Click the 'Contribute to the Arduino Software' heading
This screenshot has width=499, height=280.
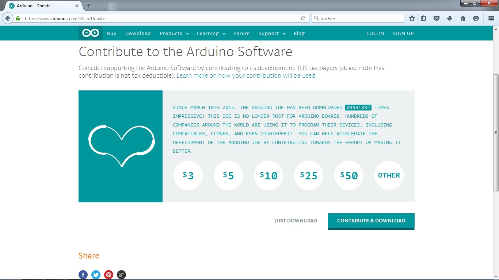[186, 51]
